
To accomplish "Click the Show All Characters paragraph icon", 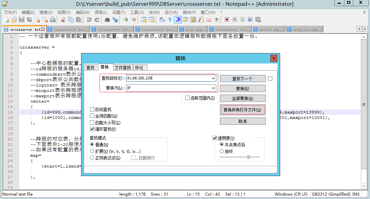I will click(x=170, y=20).
